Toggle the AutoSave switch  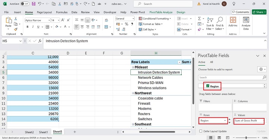(x=25, y=4)
